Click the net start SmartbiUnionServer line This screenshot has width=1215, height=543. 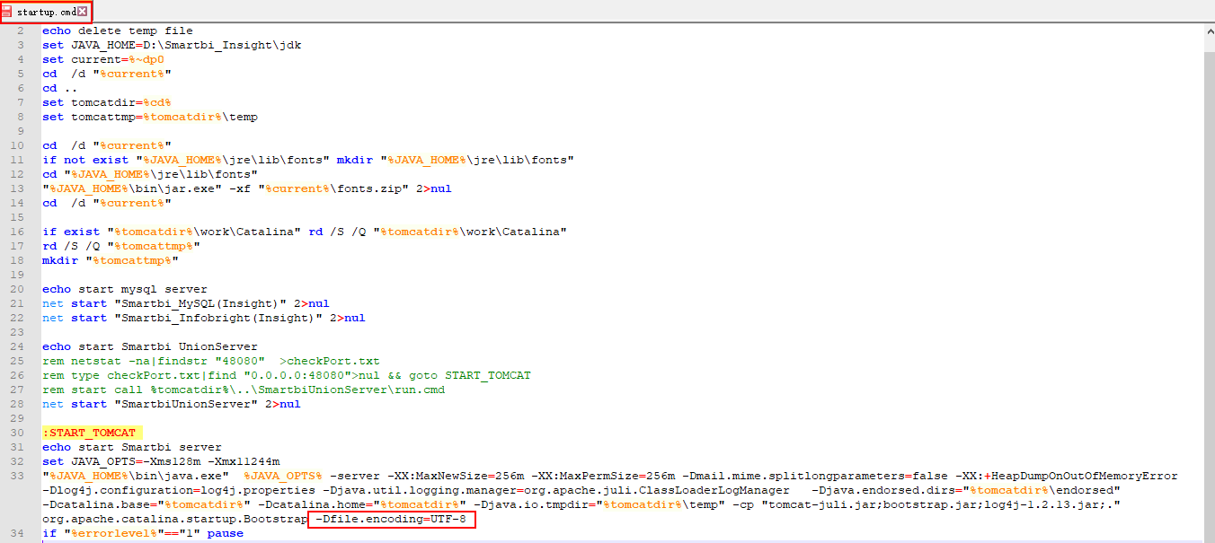pyautogui.click(x=172, y=404)
